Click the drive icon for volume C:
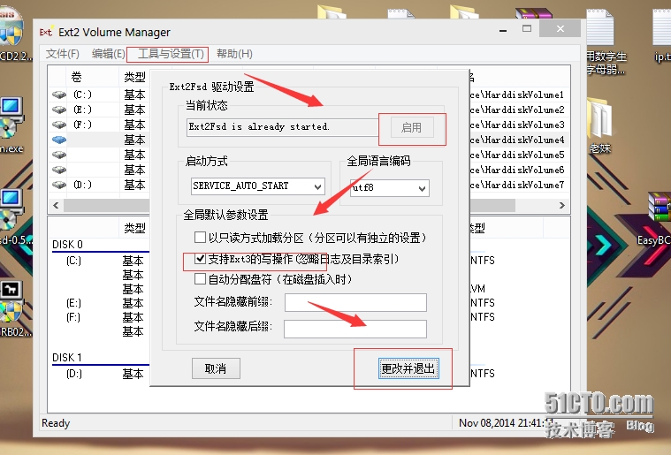 (x=59, y=95)
